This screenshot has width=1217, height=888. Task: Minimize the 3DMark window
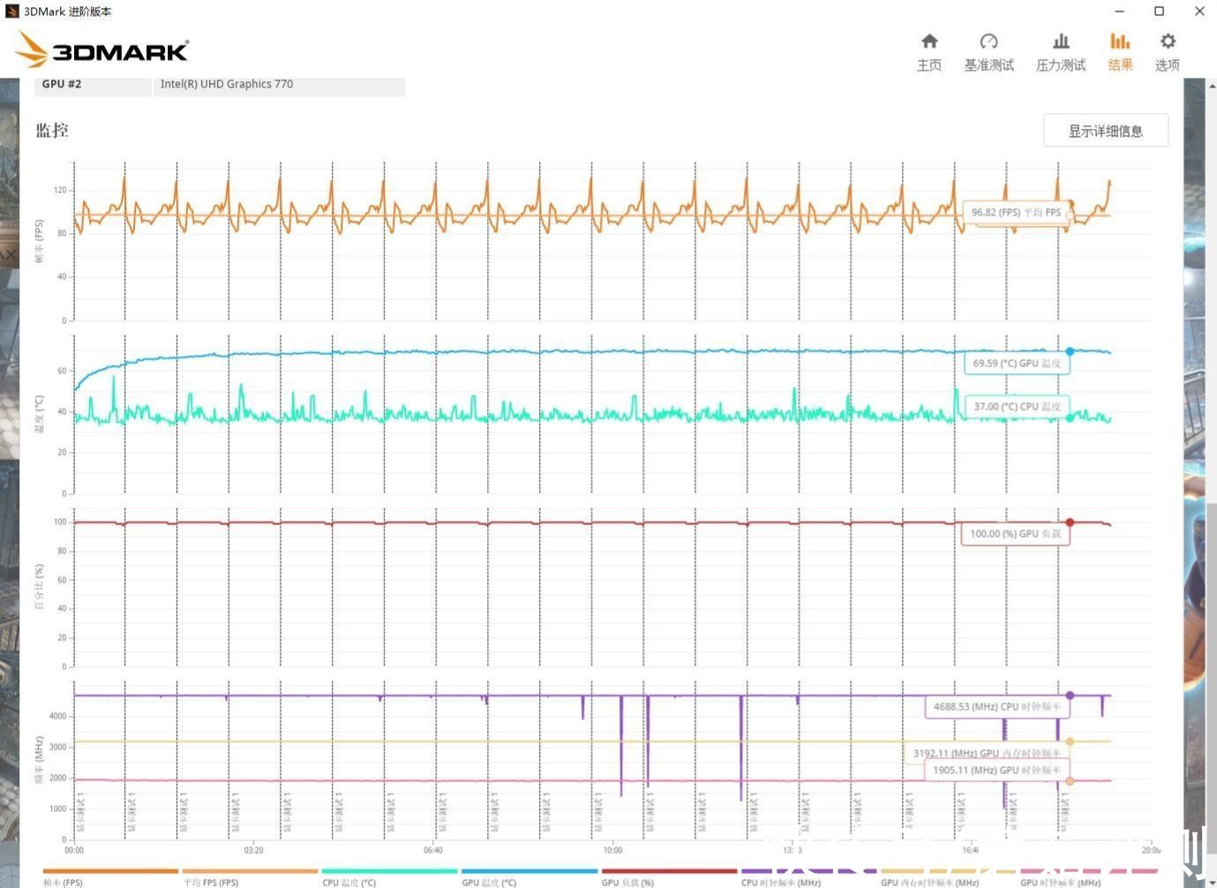coord(1120,11)
